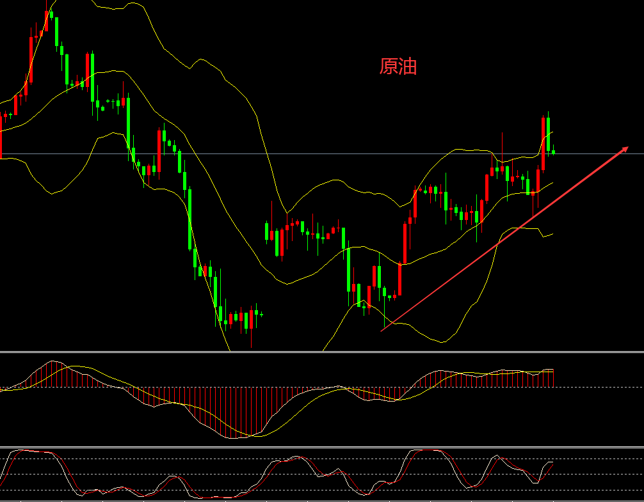Image resolution: width=644 pixels, height=502 pixels.
Task: Click the horizontal gray price level line
Action: pyautogui.click(x=322, y=154)
